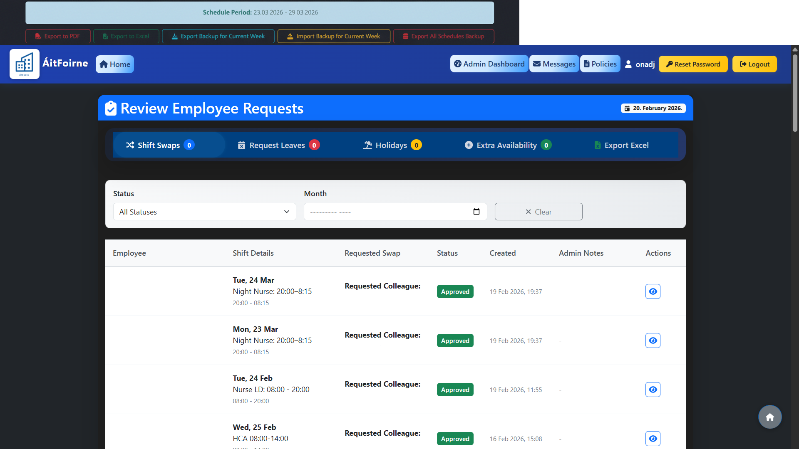View details of the Tue 24 Mar shift swap
Viewport: 799px width, 449px height.
653,291
